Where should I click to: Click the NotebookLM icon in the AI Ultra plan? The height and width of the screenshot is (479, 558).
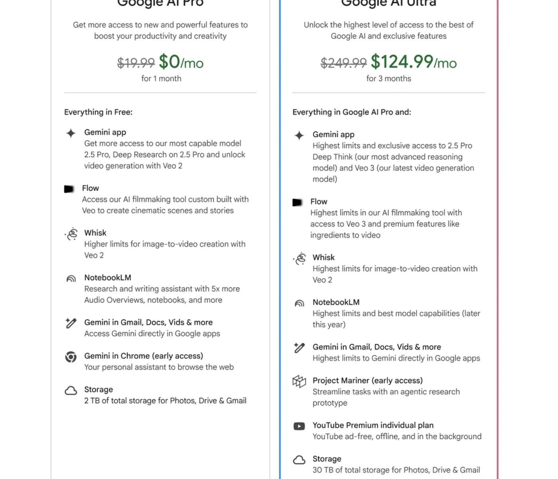pyautogui.click(x=299, y=303)
